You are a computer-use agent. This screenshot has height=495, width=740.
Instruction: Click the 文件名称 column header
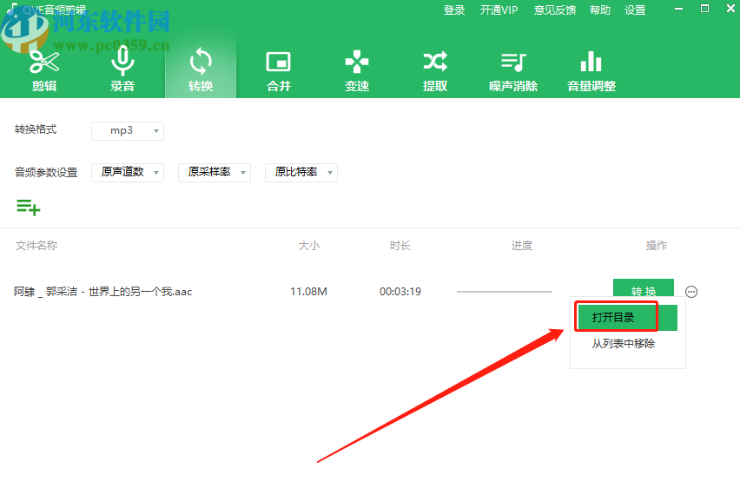point(36,246)
